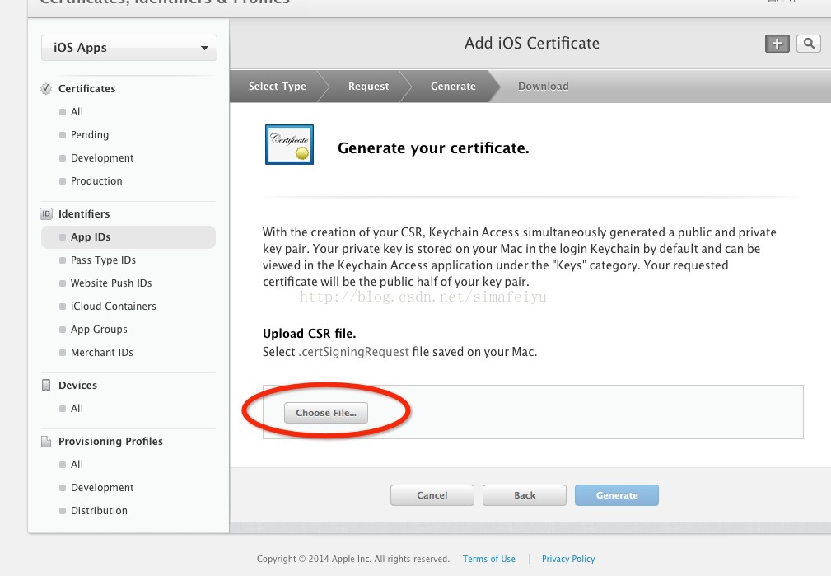Click the Upload CSR file heading

[x=310, y=334]
